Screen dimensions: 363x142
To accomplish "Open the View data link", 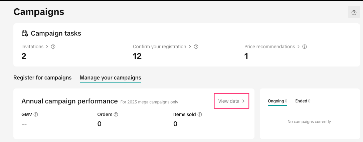I will (229, 101).
